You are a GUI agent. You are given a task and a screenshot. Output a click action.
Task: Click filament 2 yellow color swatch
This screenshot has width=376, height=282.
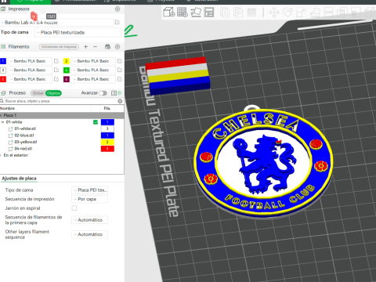pyautogui.click(x=67, y=61)
